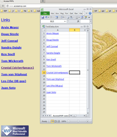117x137 pixels.
Task: Click the Excel Help question mark icon
Action: coord(90,13)
